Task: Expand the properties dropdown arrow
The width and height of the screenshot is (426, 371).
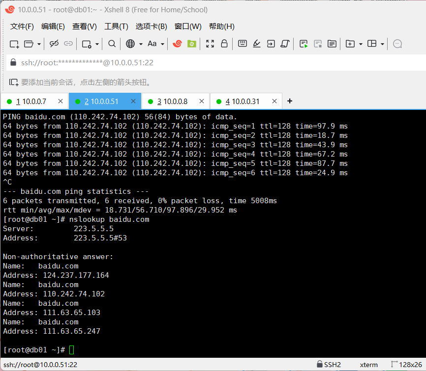Action: coord(97,44)
